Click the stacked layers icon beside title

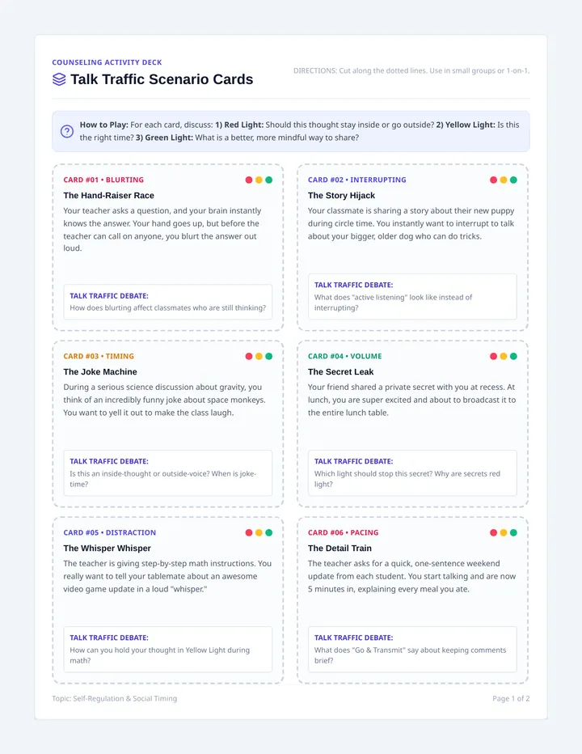59,79
